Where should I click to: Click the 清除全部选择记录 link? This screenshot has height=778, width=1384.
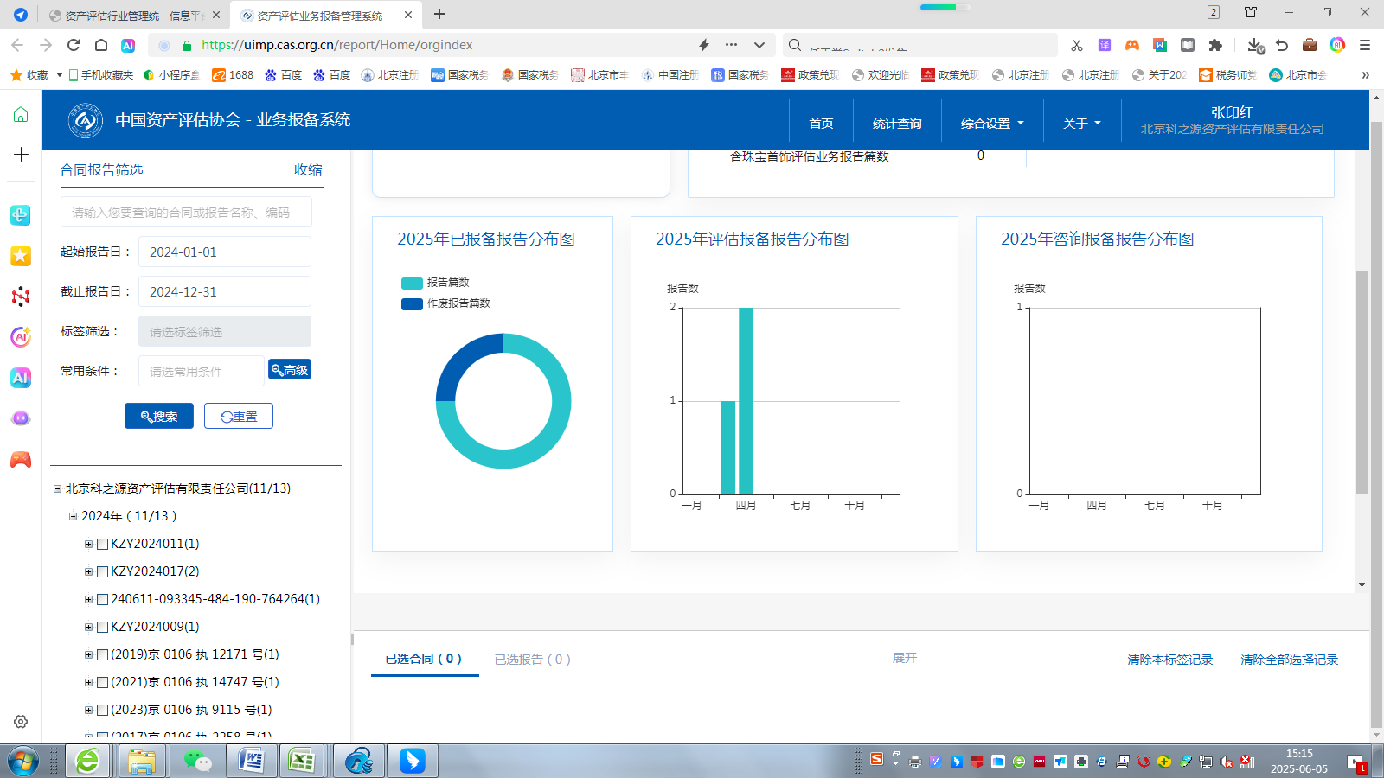point(1289,660)
